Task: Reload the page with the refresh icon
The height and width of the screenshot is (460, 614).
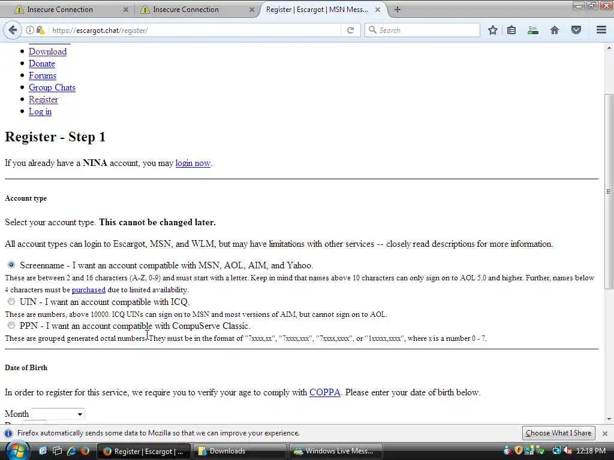Action: coord(350,30)
